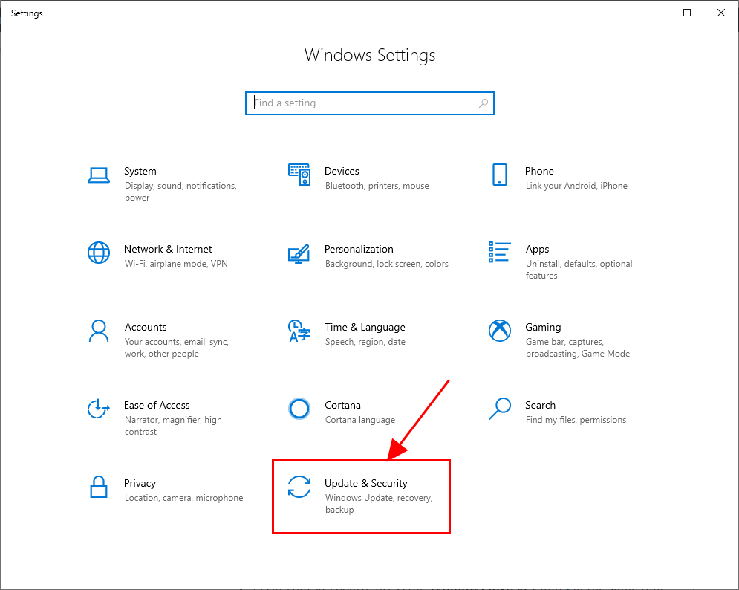Click the Apps list icon

(500, 252)
